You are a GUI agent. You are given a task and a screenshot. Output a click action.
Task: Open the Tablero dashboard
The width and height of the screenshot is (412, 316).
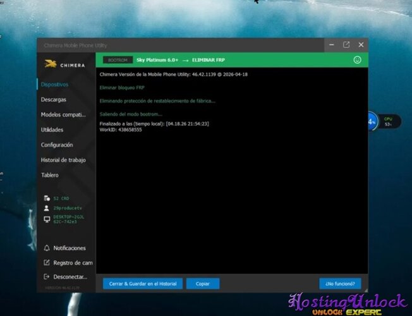(x=50, y=175)
